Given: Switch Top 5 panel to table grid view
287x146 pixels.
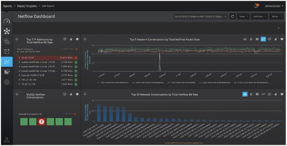Looking at the screenshot, I should pos(257,39).
